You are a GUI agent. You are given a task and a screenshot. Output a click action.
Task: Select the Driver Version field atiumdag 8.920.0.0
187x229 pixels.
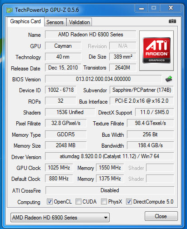click(109, 156)
